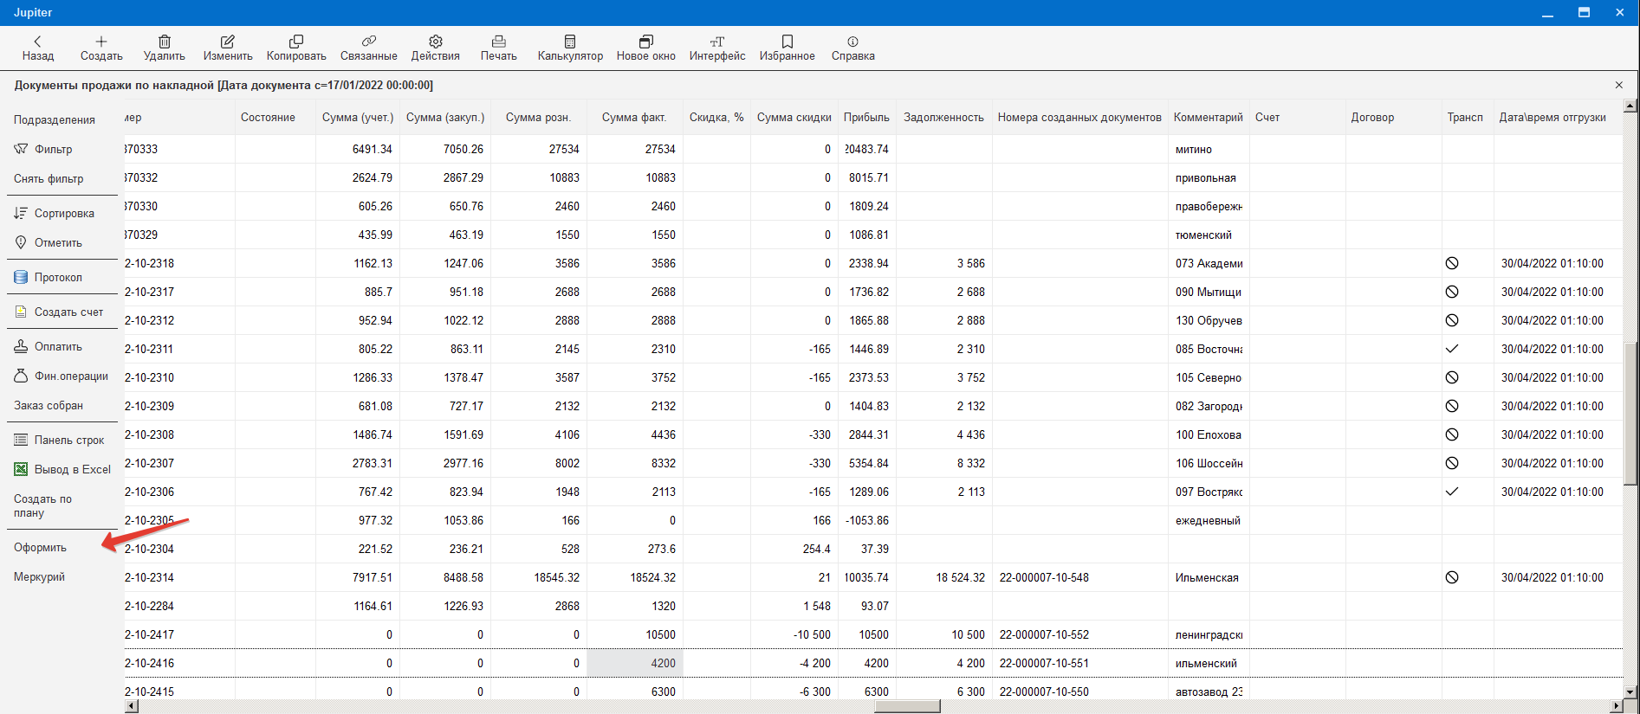This screenshot has width=1640, height=714.
Task: Click Оплатить in the sidebar
Action: pos(49,346)
